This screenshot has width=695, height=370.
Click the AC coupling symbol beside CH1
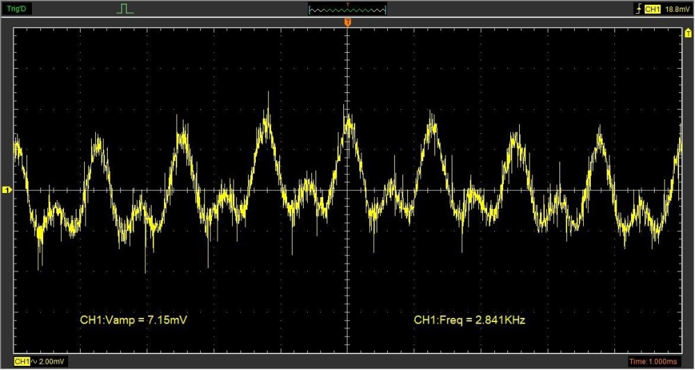(34, 362)
